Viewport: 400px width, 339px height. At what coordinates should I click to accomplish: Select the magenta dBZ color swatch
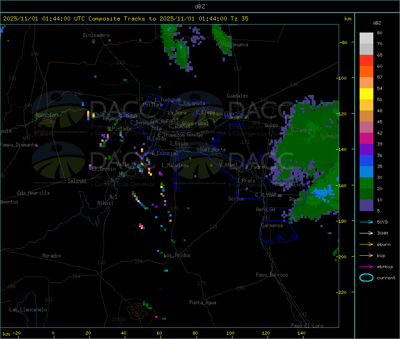coord(366,138)
